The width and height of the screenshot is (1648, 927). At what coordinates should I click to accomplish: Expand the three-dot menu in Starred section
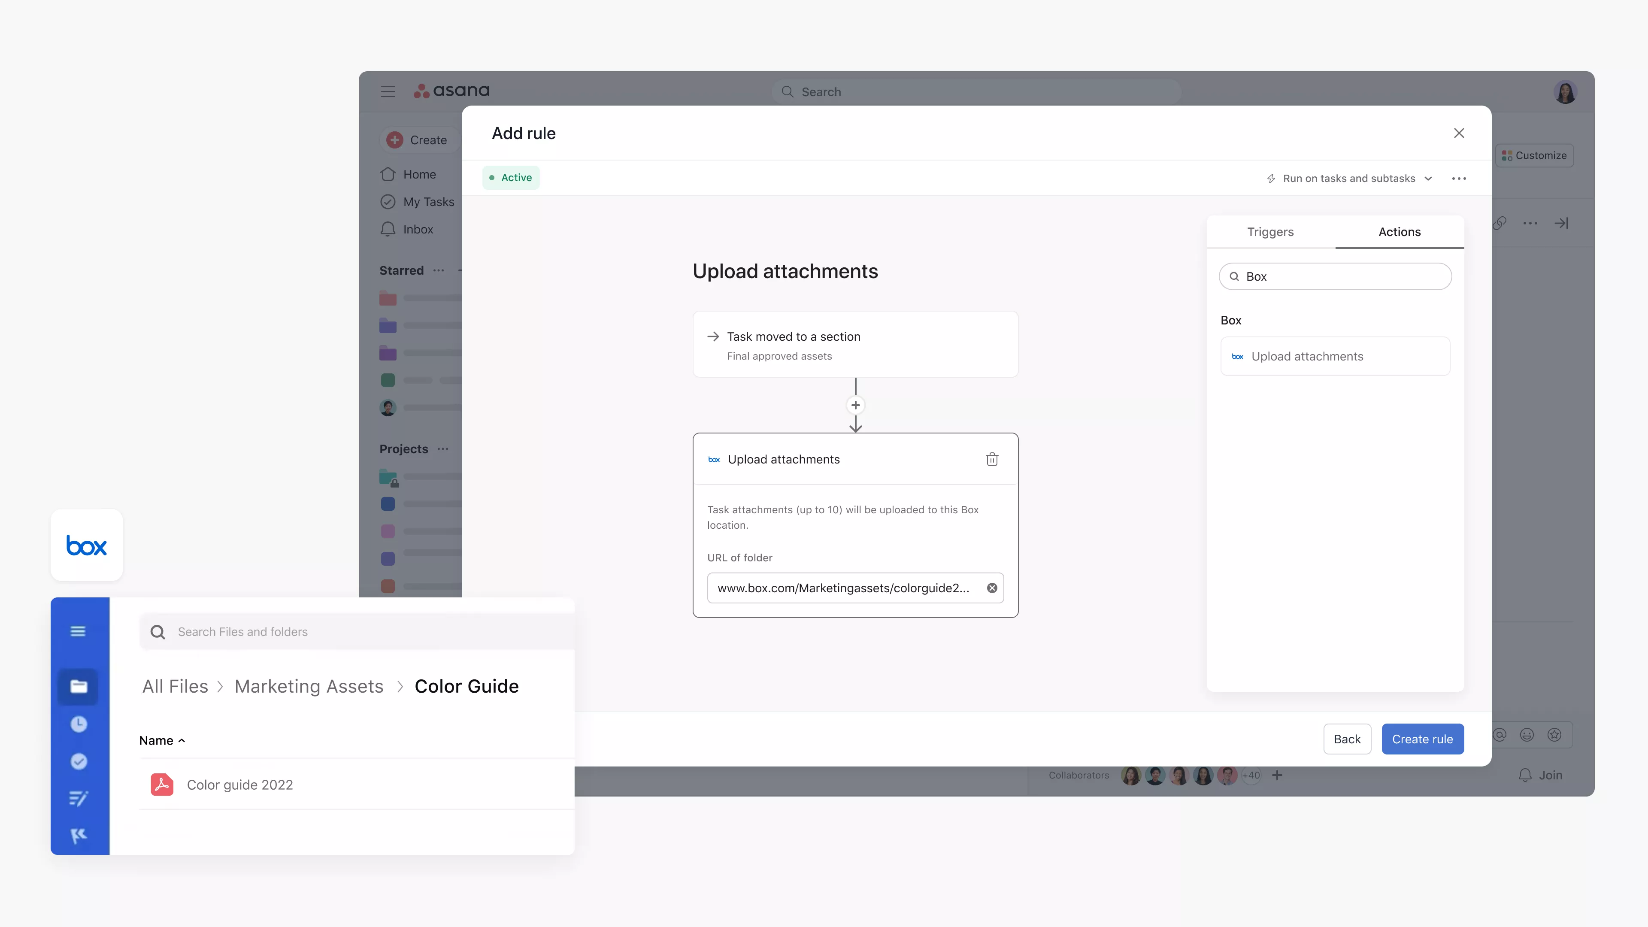point(440,270)
